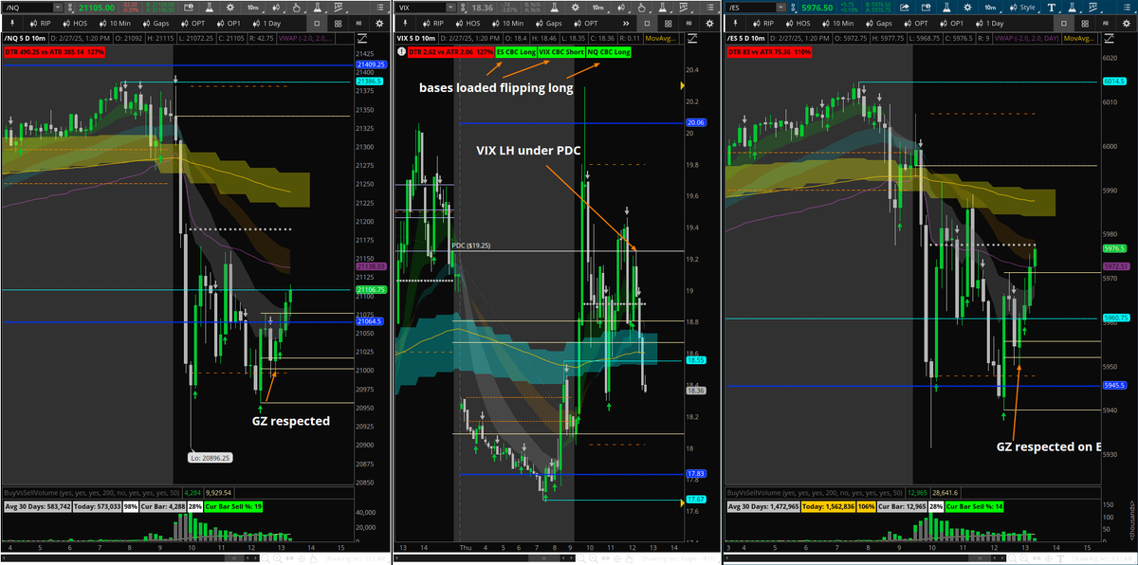Pin the favorites bar in /NQ chart

point(12,24)
